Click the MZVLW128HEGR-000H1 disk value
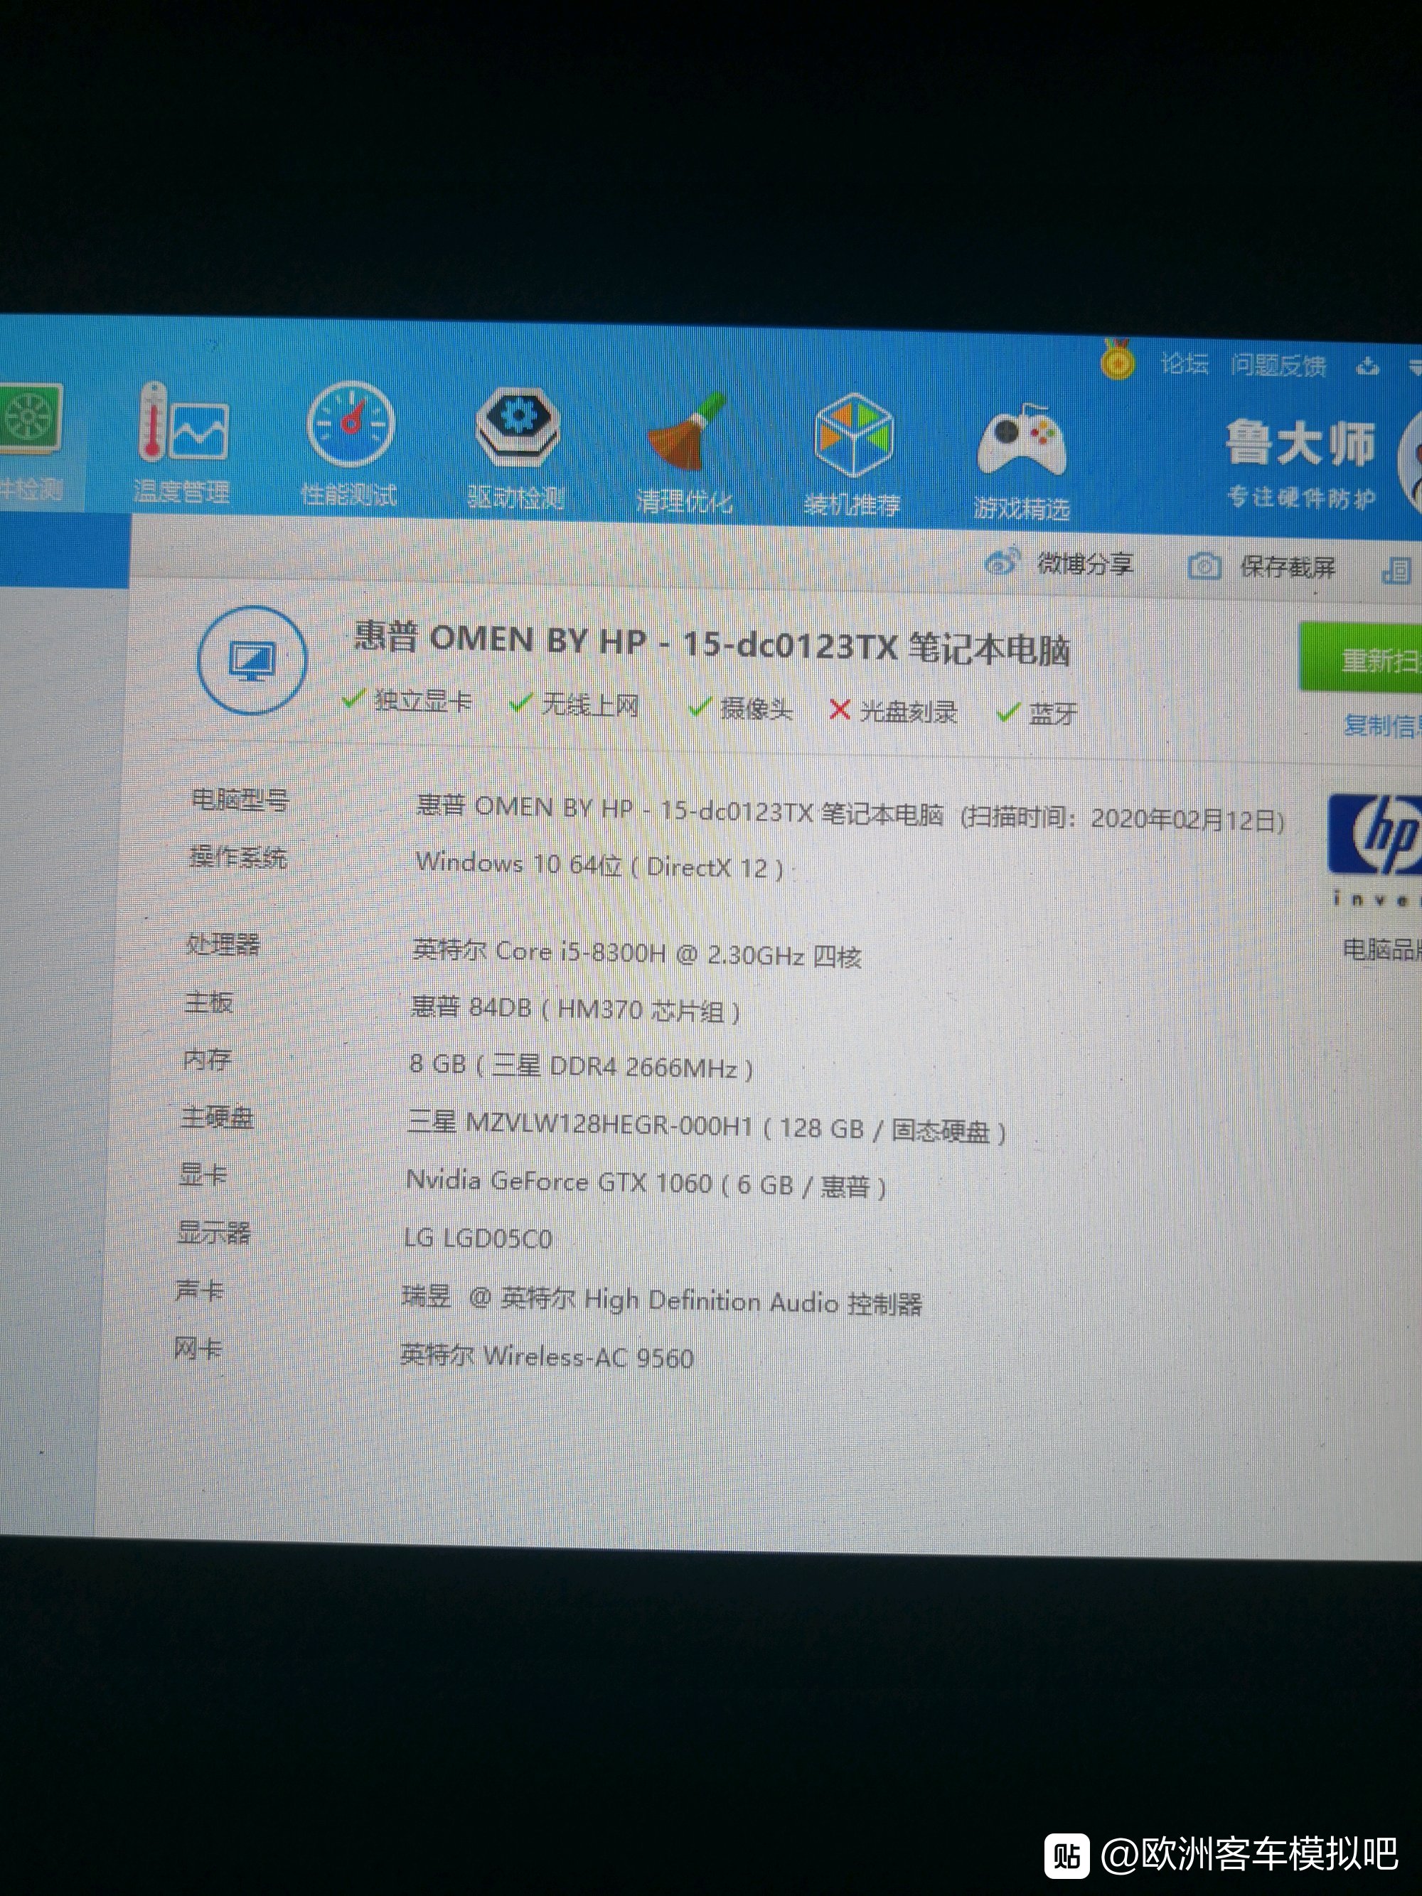The height and width of the screenshot is (1896, 1422). (x=707, y=1126)
